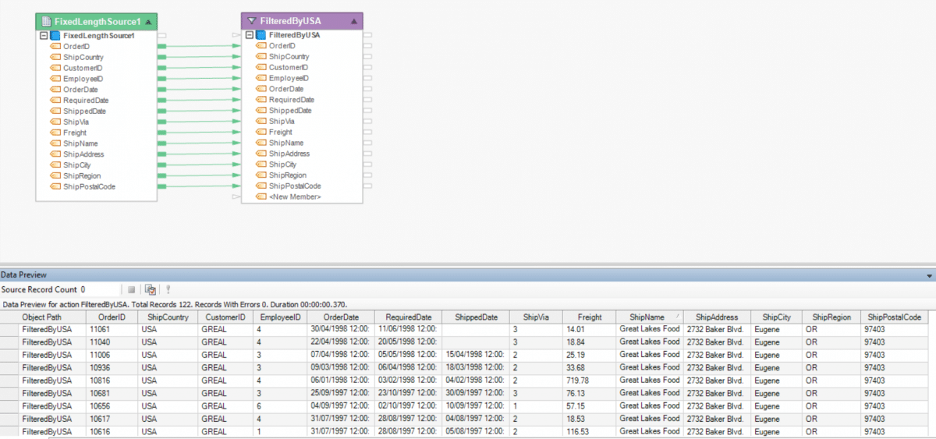Click the verify data icon in preview toolbar
The image size is (936, 439).
(x=150, y=289)
